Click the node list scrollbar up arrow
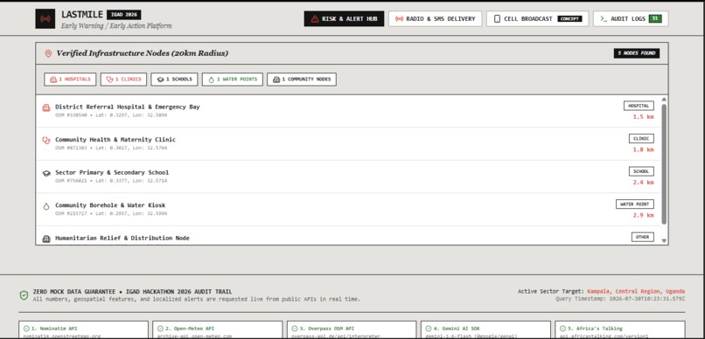 coord(664,100)
